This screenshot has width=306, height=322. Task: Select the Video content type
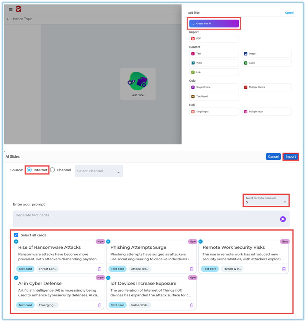[x=214, y=63]
